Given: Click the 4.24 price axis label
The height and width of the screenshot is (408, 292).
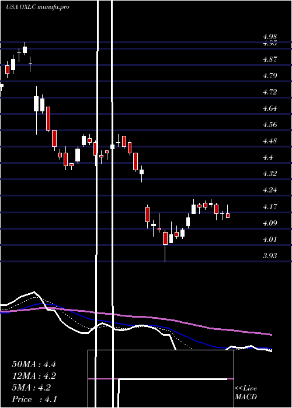Looking at the screenshot, I should [270, 190].
